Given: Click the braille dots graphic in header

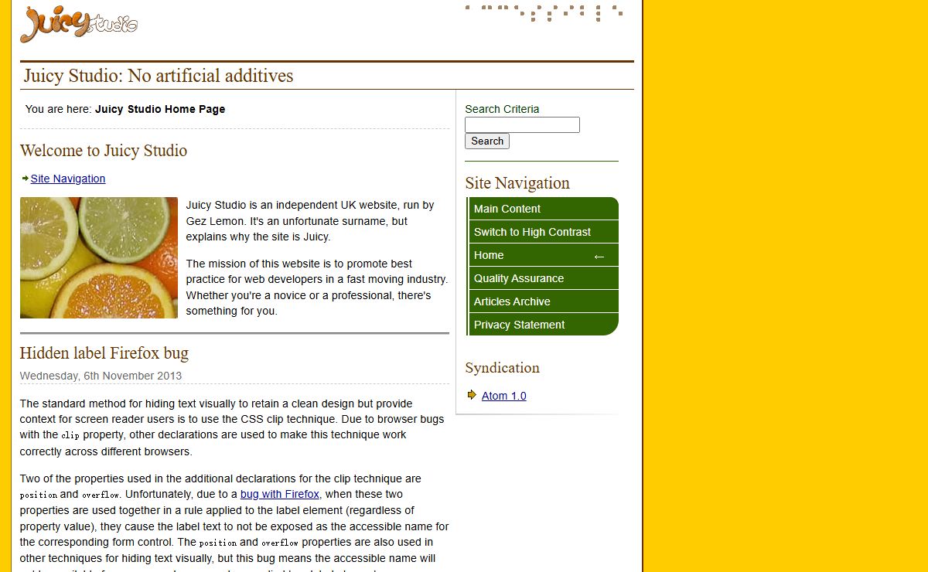Looking at the screenshot, I should pyautogui.click(x=544, y=13).
